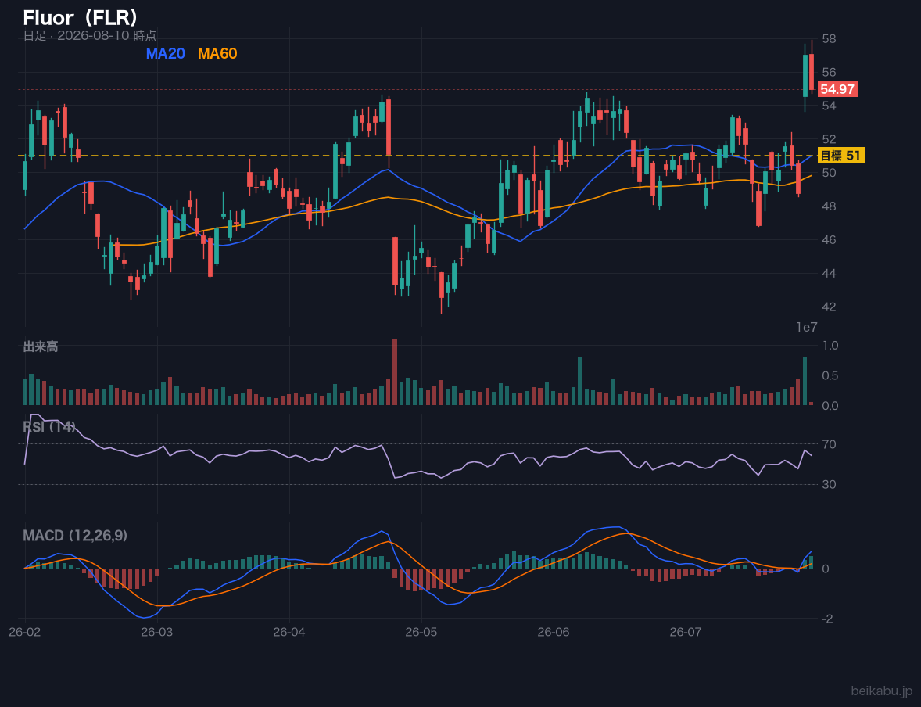Click the tallest red volume bar in late April
Screen dimensions: 921x707
pyautogui.click(x=395, y=372)
